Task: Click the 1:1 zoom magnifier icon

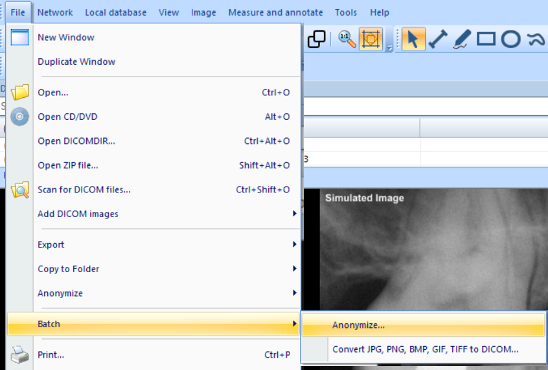Action: coord(347,39)
